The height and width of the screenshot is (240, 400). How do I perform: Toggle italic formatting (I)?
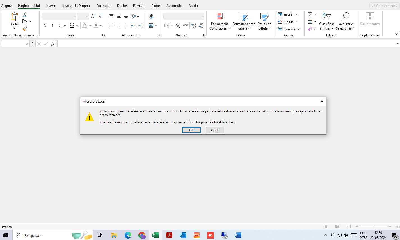pyautogui.click(x=52, y=26)
